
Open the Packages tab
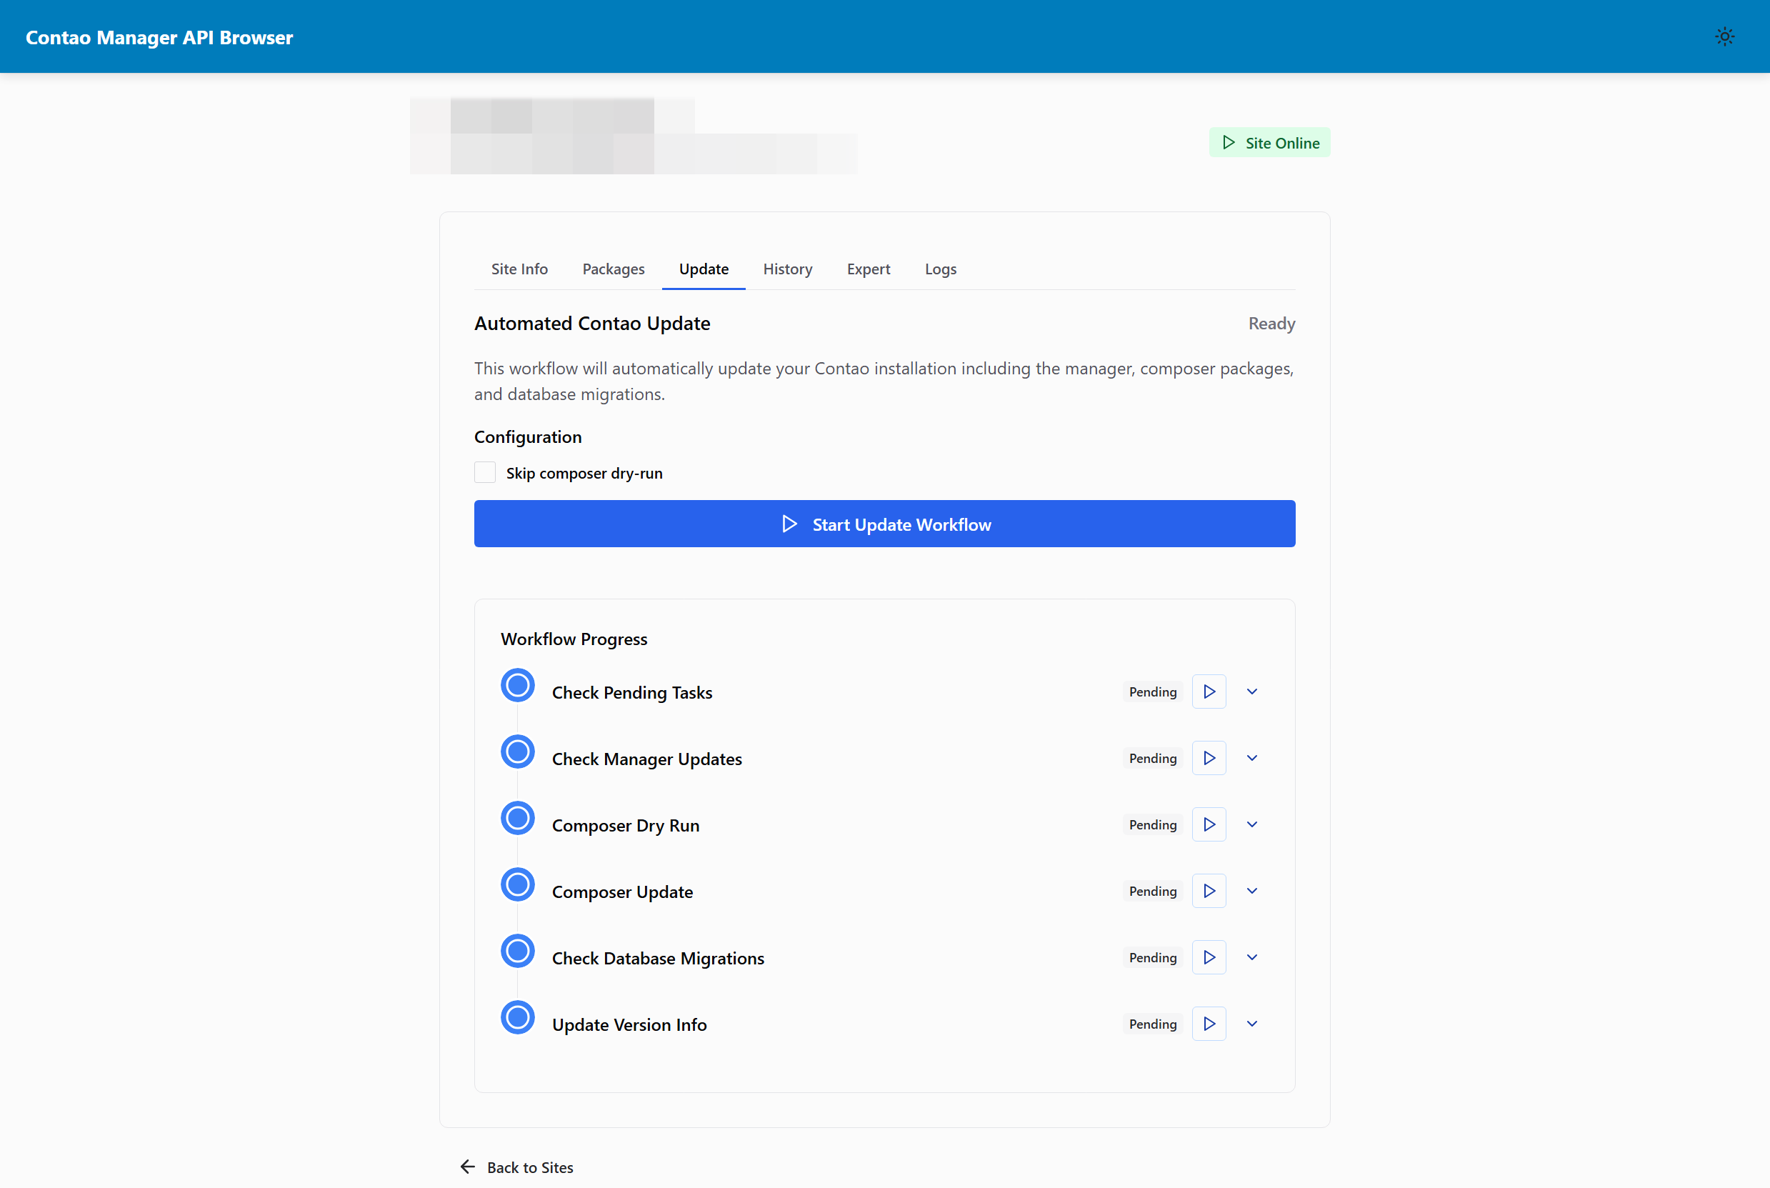point(614,269)
